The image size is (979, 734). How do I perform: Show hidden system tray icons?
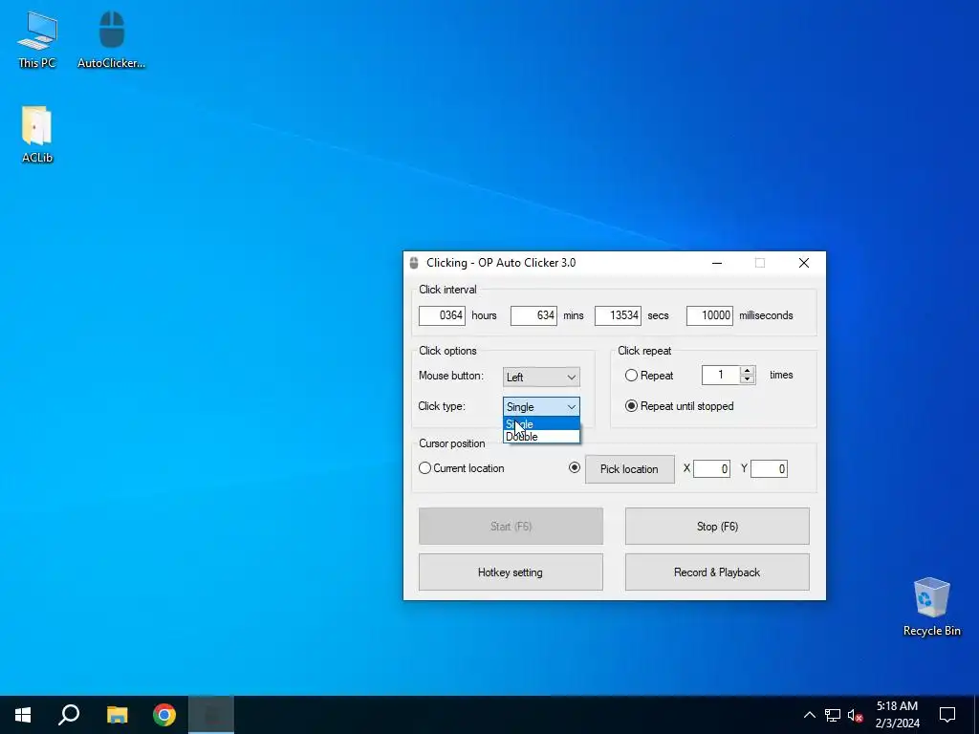pos(809,715)
